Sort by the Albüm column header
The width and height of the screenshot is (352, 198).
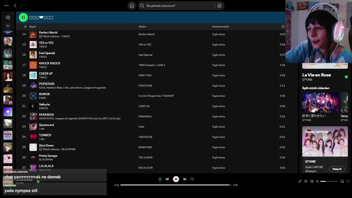(142, 27)
